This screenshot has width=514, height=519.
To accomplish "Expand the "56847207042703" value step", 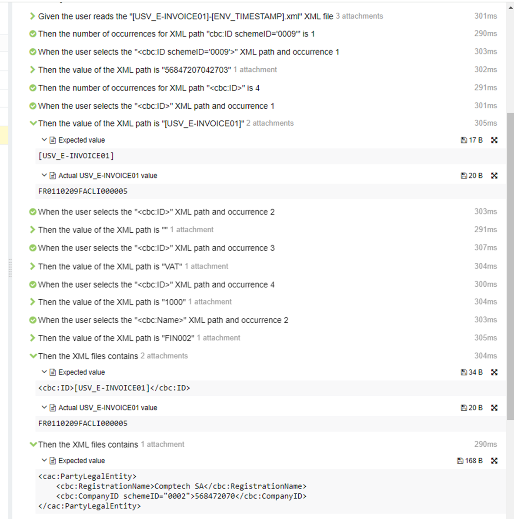I will click(x=33, y=70).
